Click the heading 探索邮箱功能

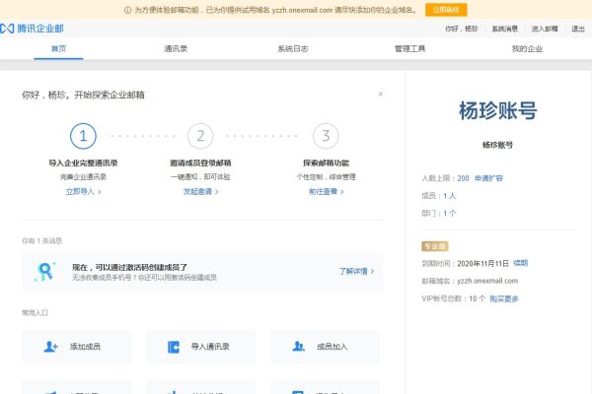[326, 163]
